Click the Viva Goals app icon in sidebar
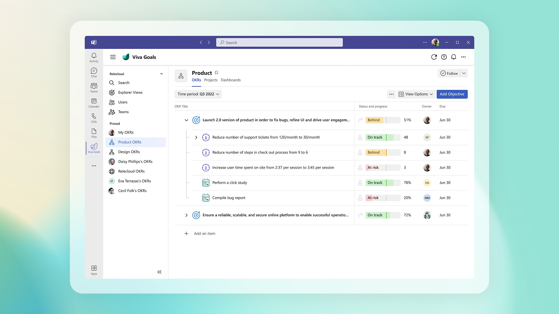559x314 pixels. pyautogui.click(x=94, y=147)
